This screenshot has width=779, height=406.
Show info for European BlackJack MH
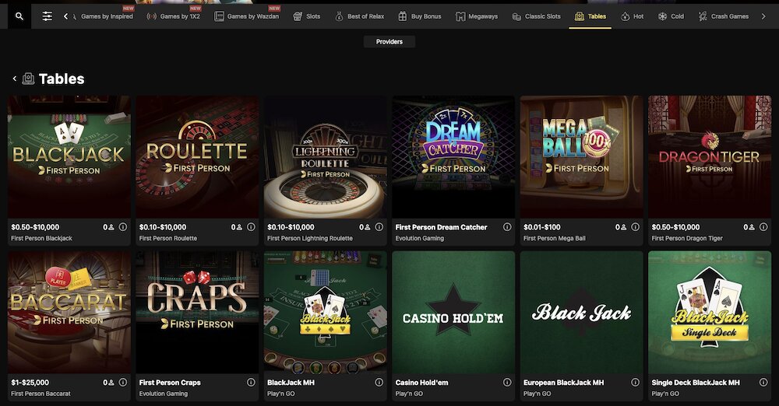(x=636, y=382)
